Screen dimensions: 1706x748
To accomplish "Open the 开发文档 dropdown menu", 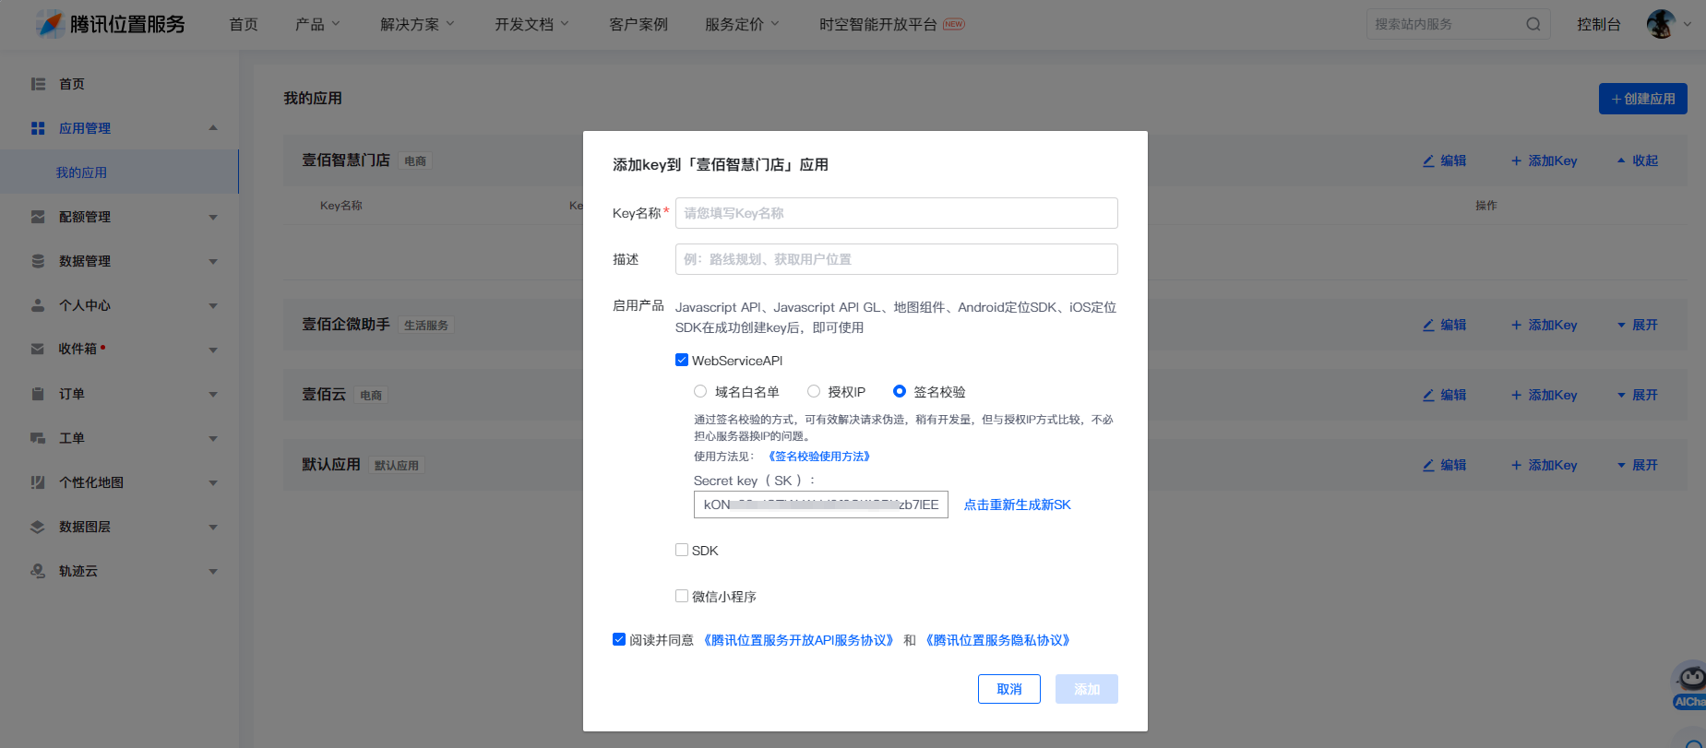I will click(x=531, y=24).
